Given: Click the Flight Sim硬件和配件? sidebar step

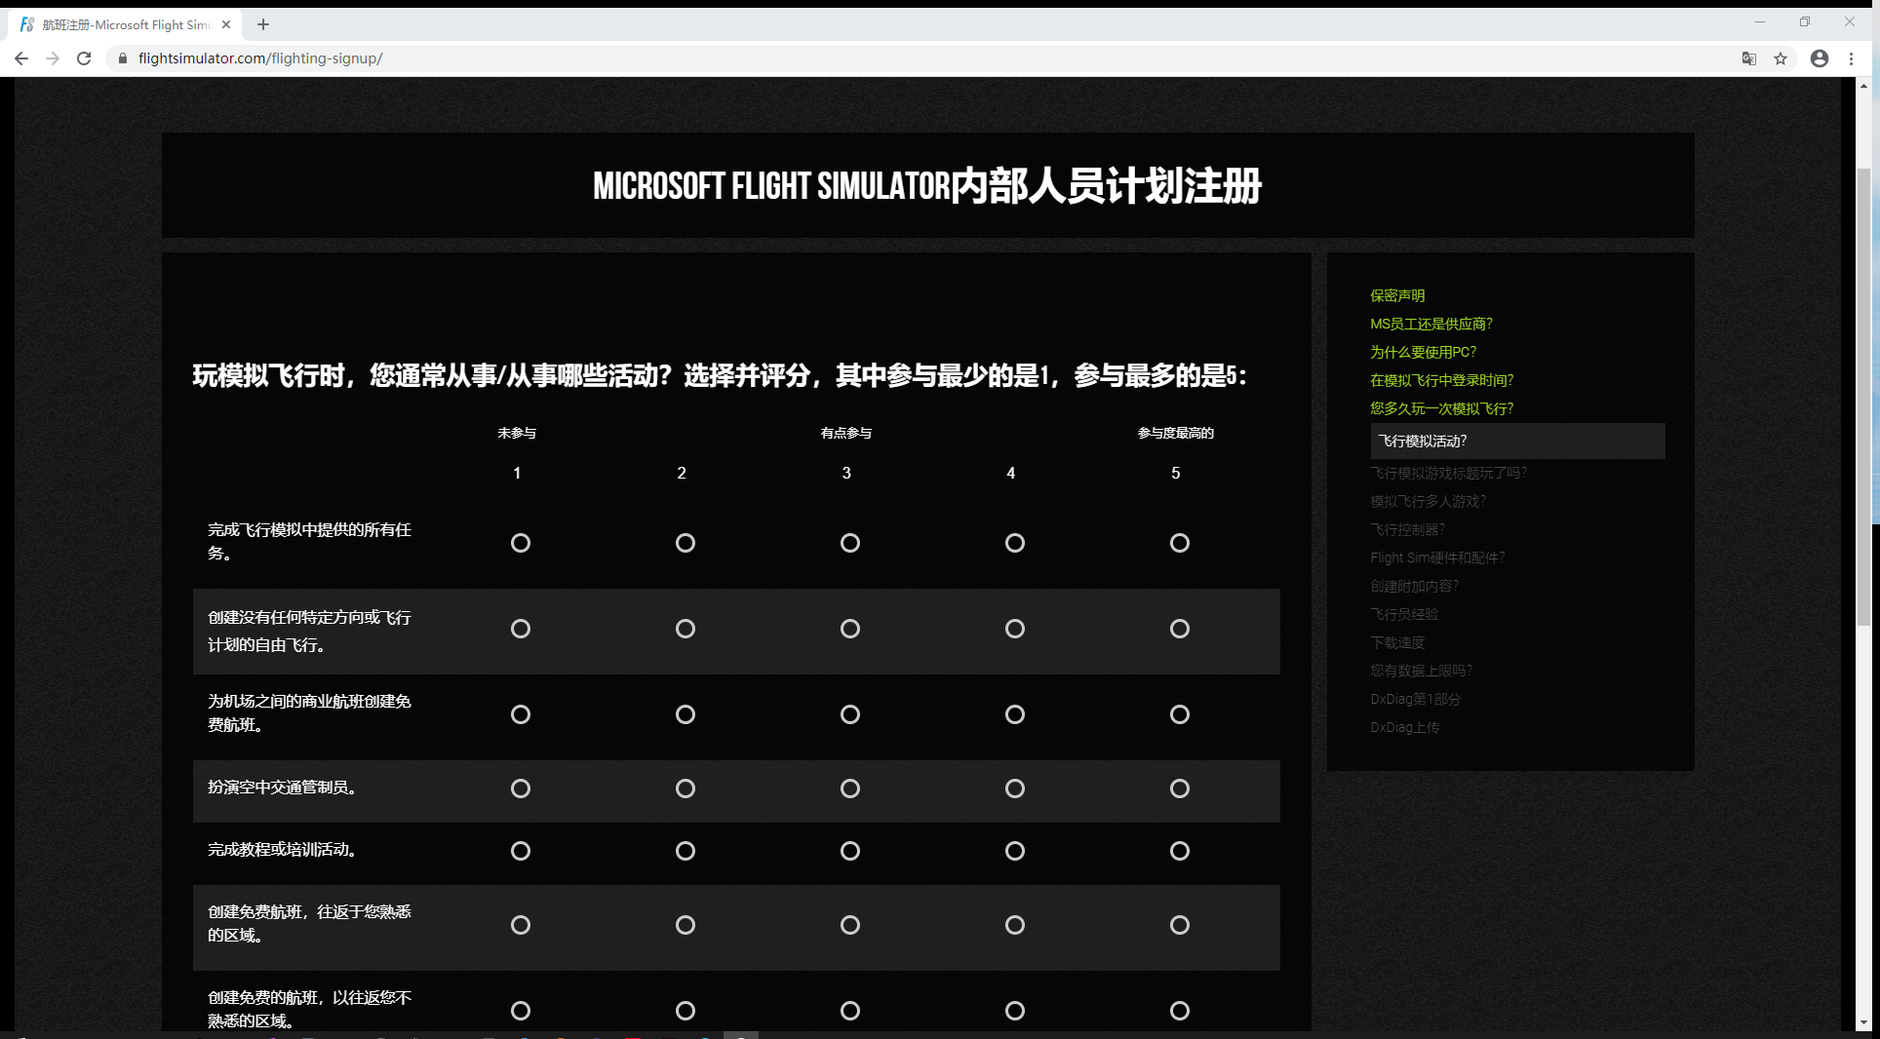Looking at the screenshot, I should coord(1437,558).
